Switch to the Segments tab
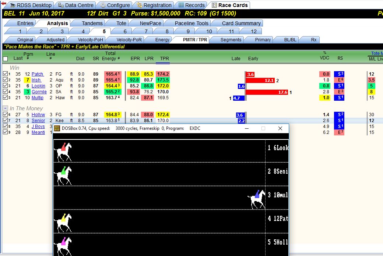Image resolution: width=383 pixels, height=256 pixels. (x=231, y=39)
